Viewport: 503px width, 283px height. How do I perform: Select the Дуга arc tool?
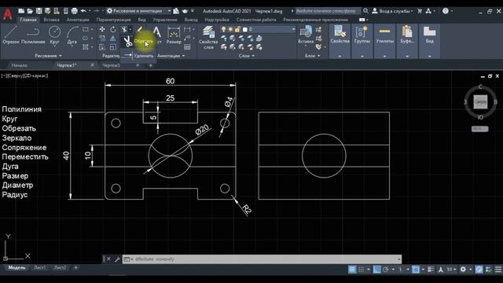[72, 35]
